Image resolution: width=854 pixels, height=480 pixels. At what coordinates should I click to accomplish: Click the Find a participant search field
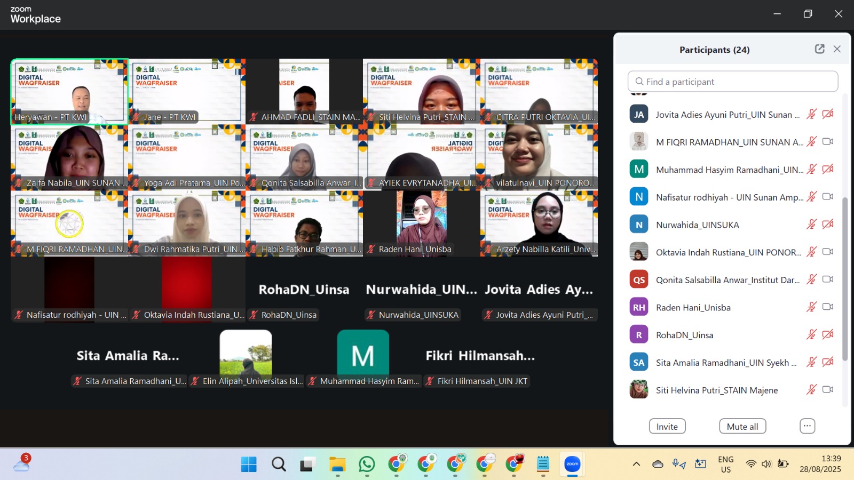coord(732,82)
